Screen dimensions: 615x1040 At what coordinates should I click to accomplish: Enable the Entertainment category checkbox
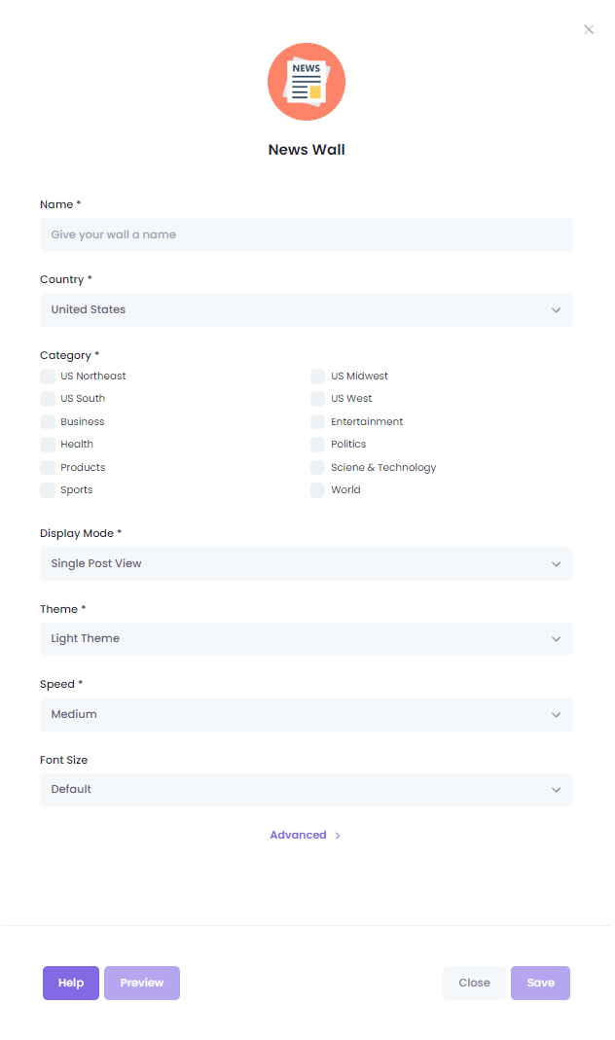coord(318,422)
